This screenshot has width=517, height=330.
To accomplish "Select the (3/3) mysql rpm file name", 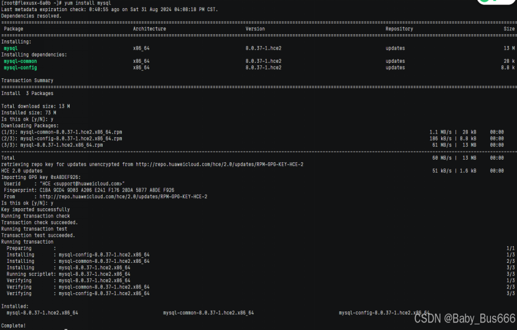I will [62, 145].
